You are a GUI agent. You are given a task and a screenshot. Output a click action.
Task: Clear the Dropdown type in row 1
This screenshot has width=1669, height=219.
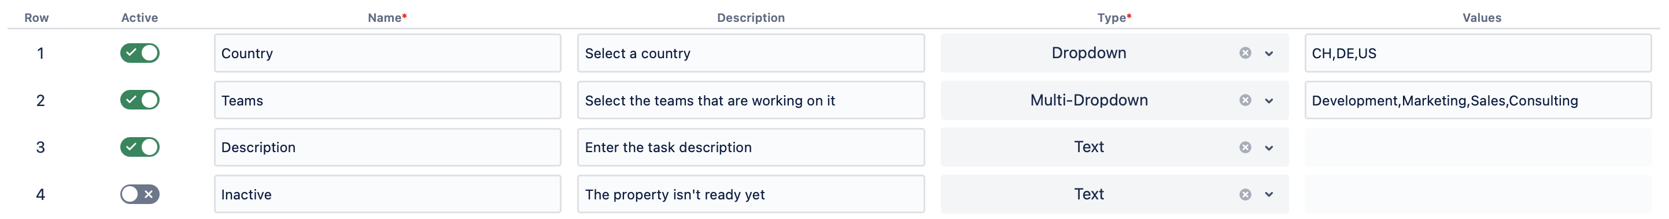click(x=1245, y=53)
